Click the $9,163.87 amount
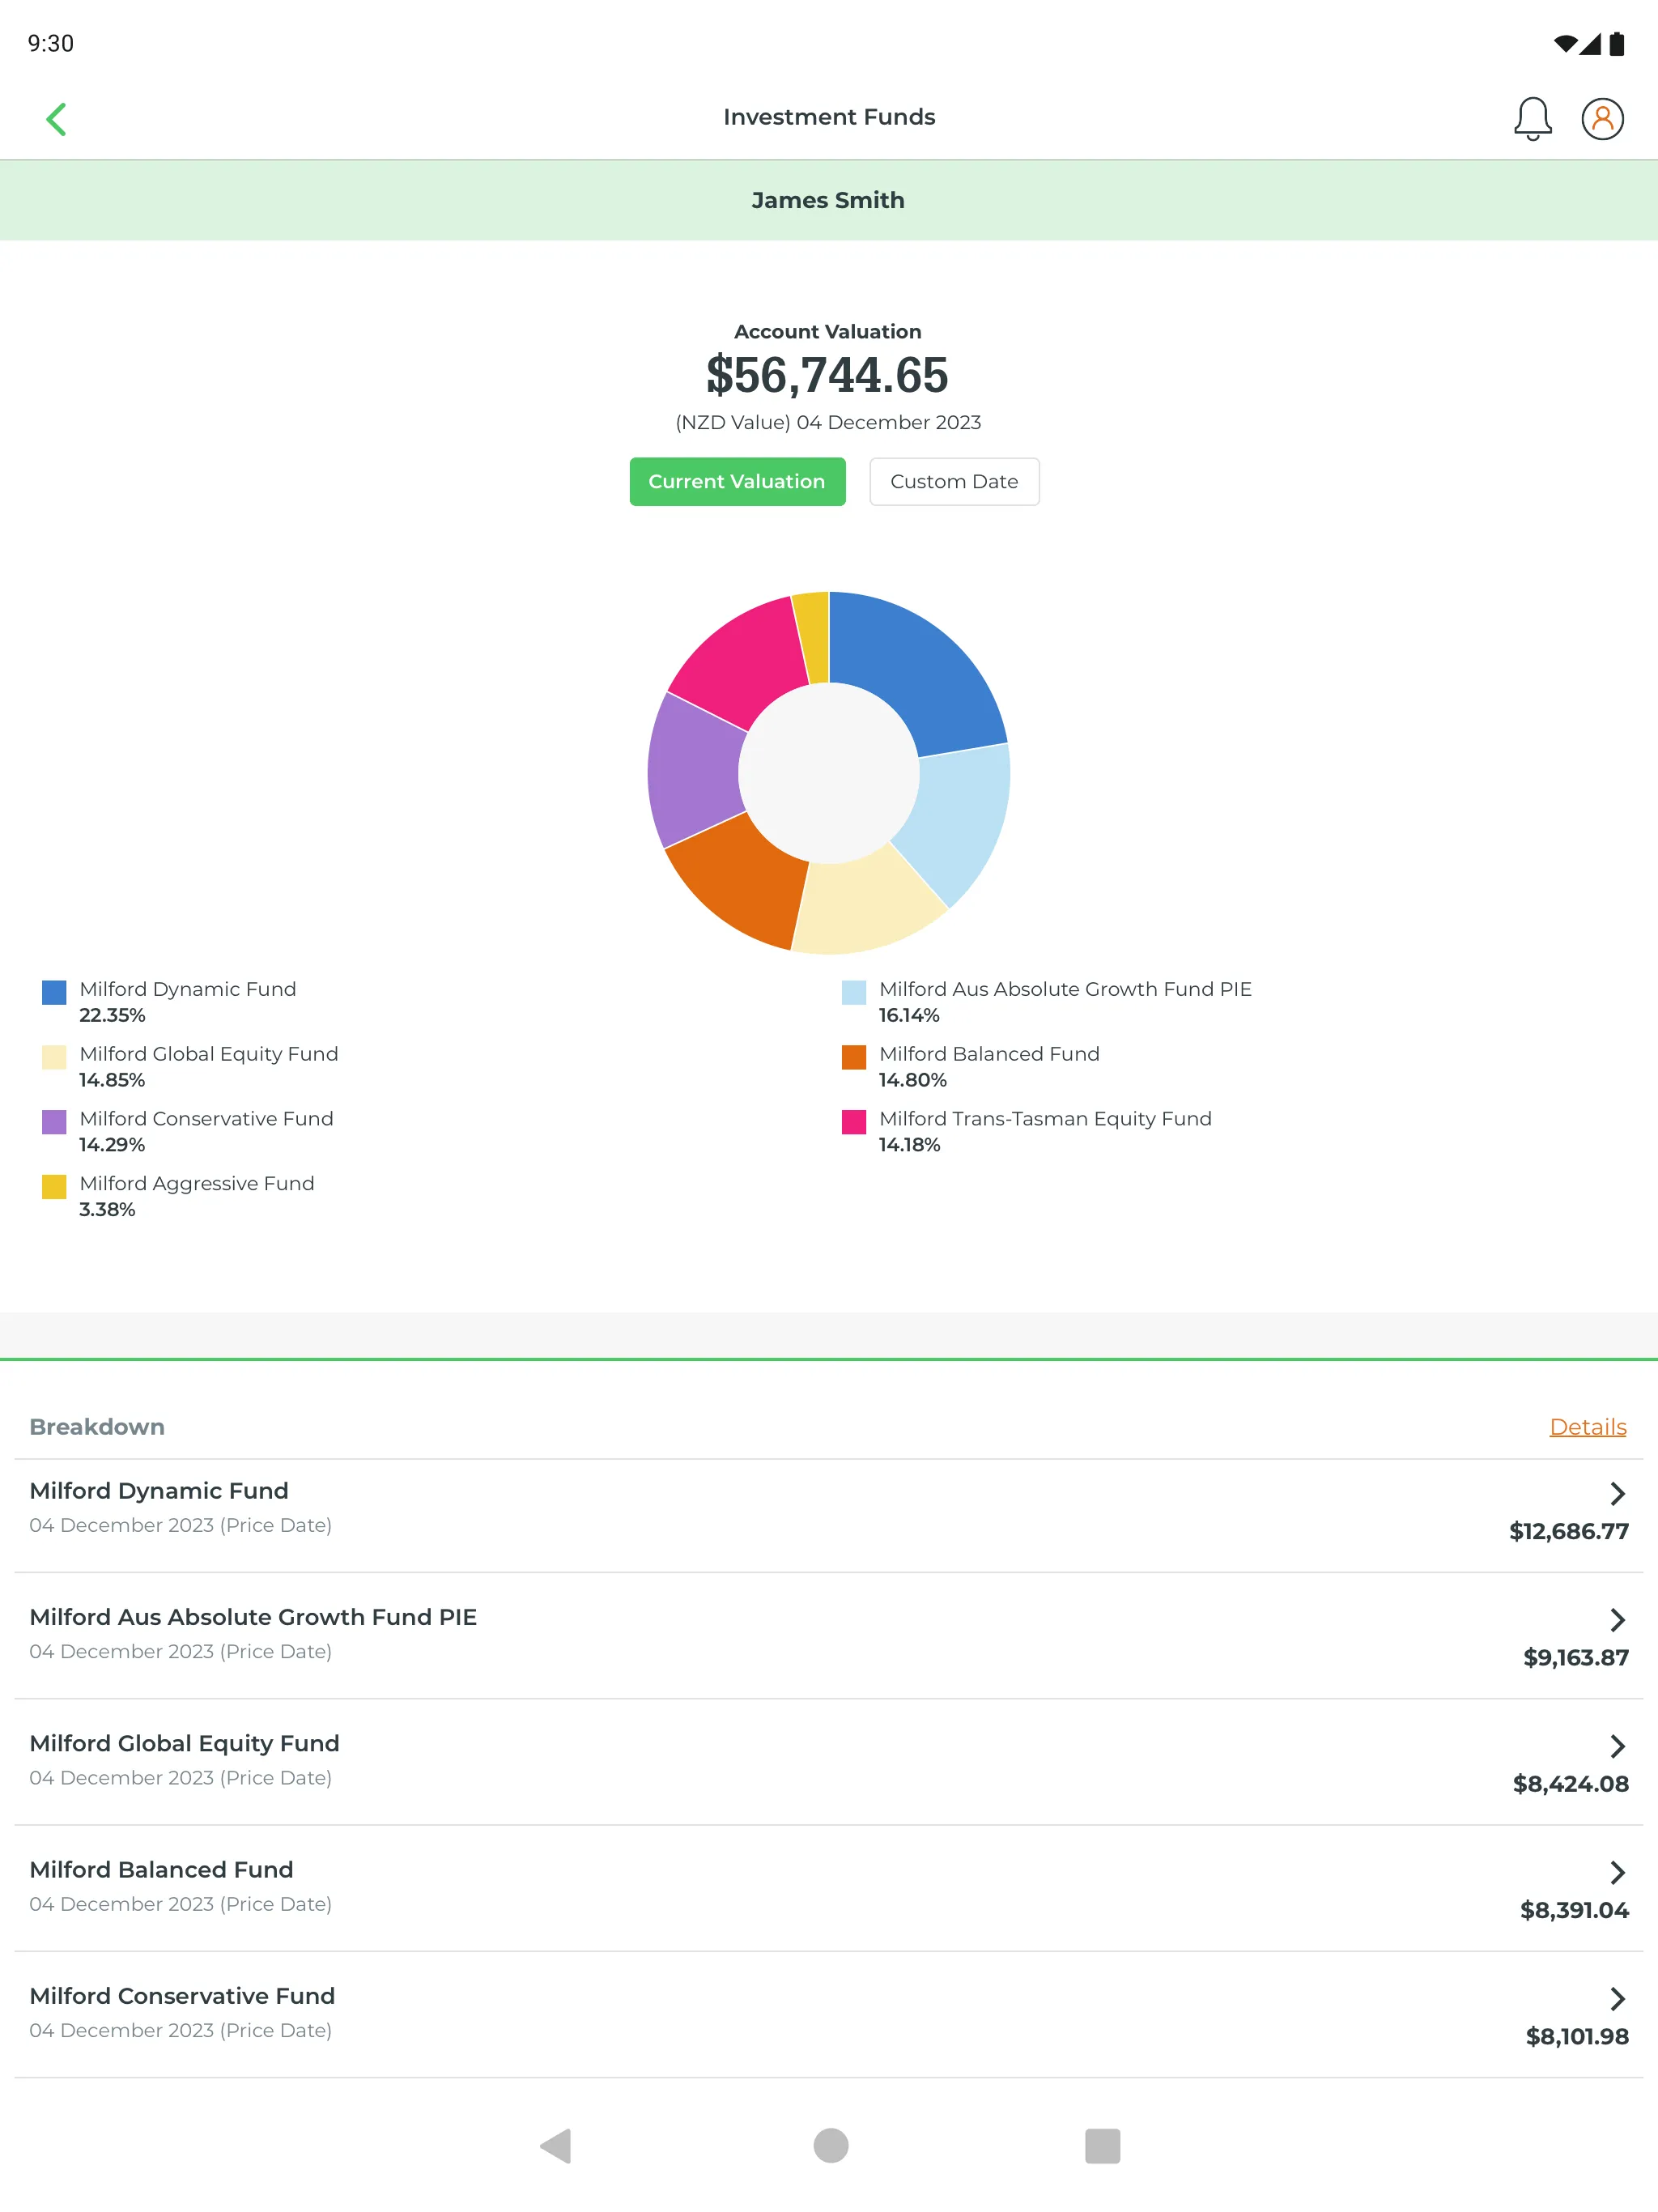The height and width of the screenshot is (2212, 1658). tap(1576, 1658)
